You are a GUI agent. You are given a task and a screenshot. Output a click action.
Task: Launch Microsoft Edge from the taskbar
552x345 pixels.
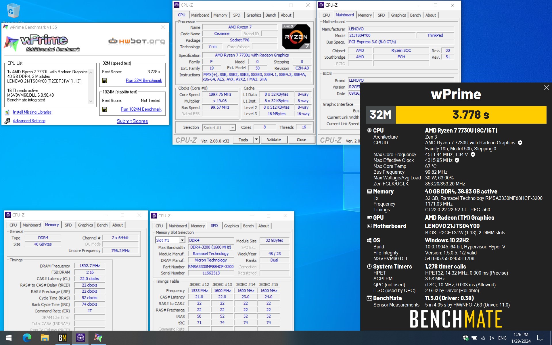[x=27, y=338]
